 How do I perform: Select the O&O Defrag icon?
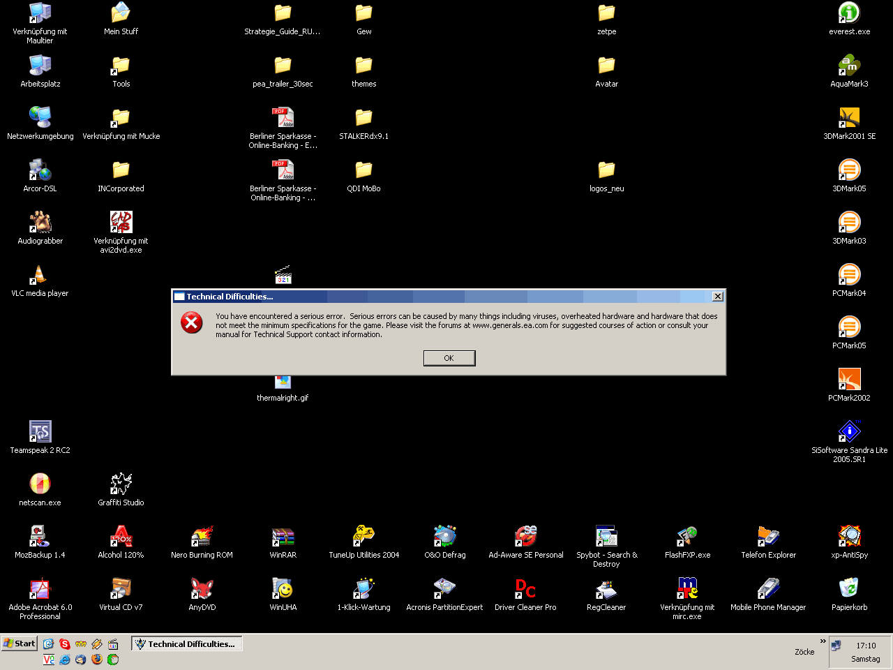pos(444,542)
